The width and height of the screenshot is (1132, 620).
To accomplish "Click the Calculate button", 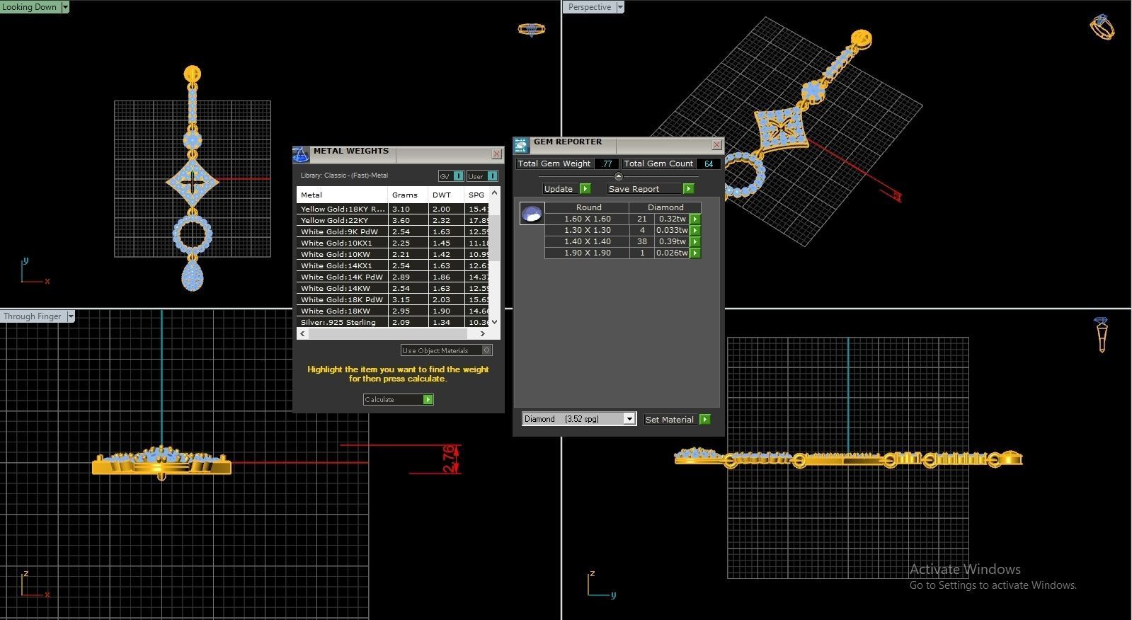I will click(x=398, y=400).
